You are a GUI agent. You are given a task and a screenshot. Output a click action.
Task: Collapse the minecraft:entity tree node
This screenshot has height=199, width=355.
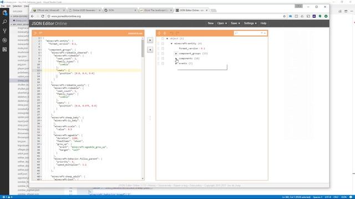click(171, 44)
